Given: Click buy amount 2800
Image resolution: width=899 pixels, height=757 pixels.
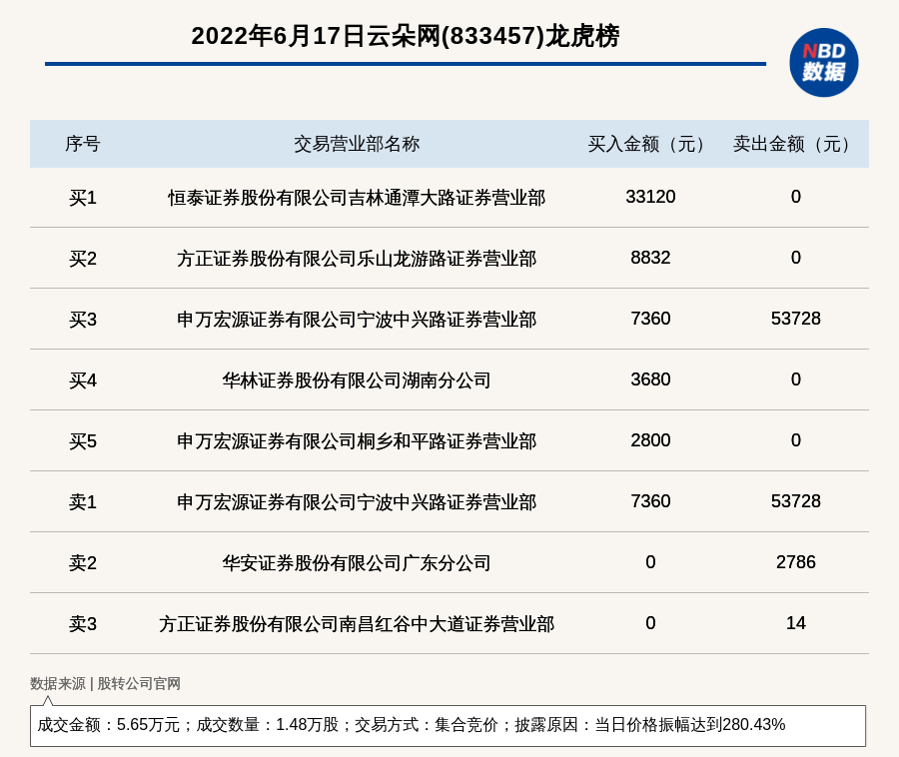Looking at the screenshot, I should [x=650, y=440].
